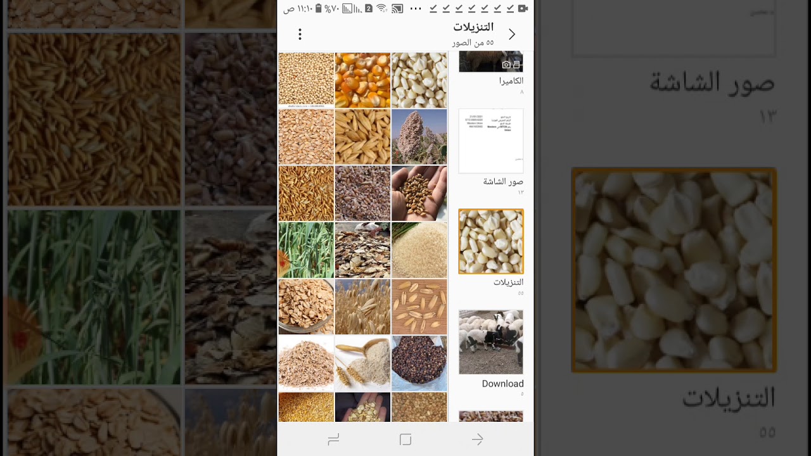Viewport: 811px width, 456px height.
Task: Tap the back arrow navigation button
Action: (477, 440)
